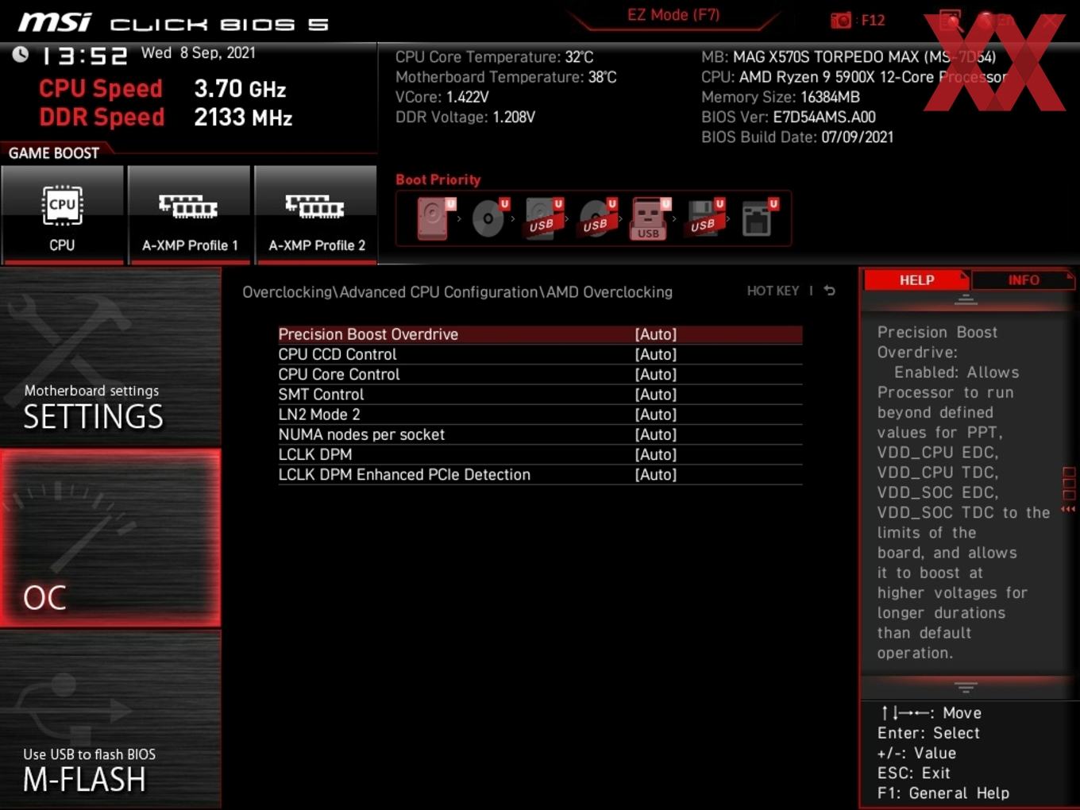The width and height of the screenshot is (1080, 810).
Task: Select USB optical disc boot device icon
Action: pos(596,218)
